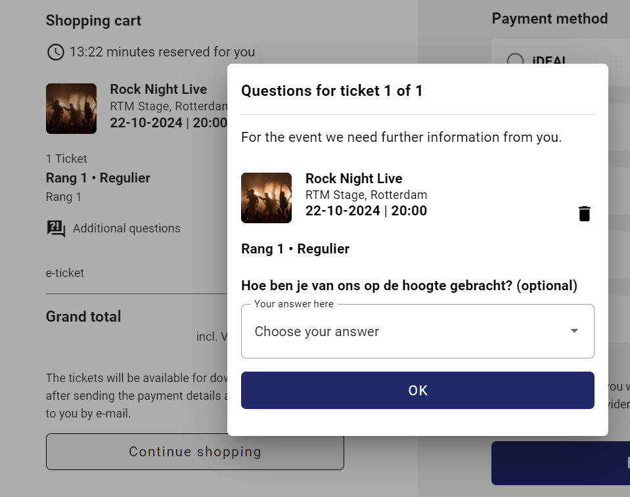
Task: Click the "13:22 minutes reserved" timer text
Action: pyautogui.click(x=162, y=52)
